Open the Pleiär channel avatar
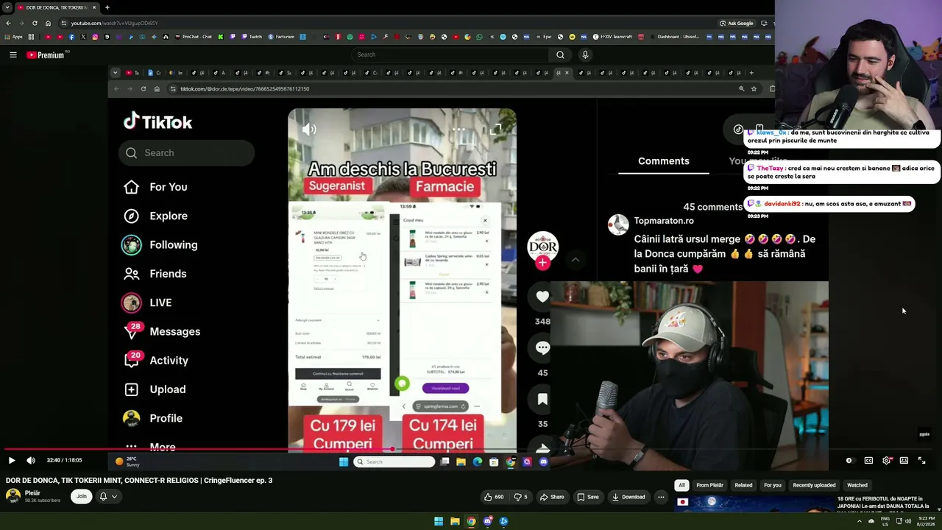Viewport: 942px width, 530px height. pyautogui.click(x=13, y=496)
